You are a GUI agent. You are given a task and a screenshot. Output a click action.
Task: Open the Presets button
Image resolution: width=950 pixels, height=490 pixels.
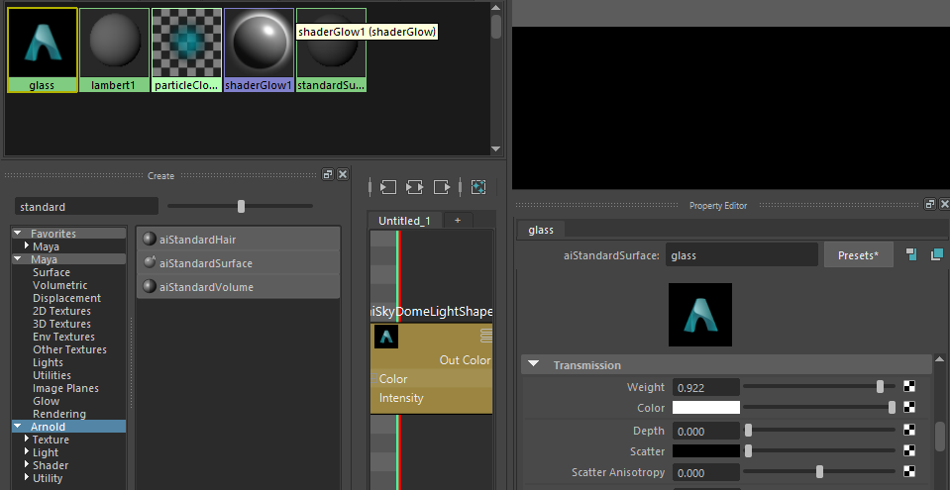tap(858, 255)
